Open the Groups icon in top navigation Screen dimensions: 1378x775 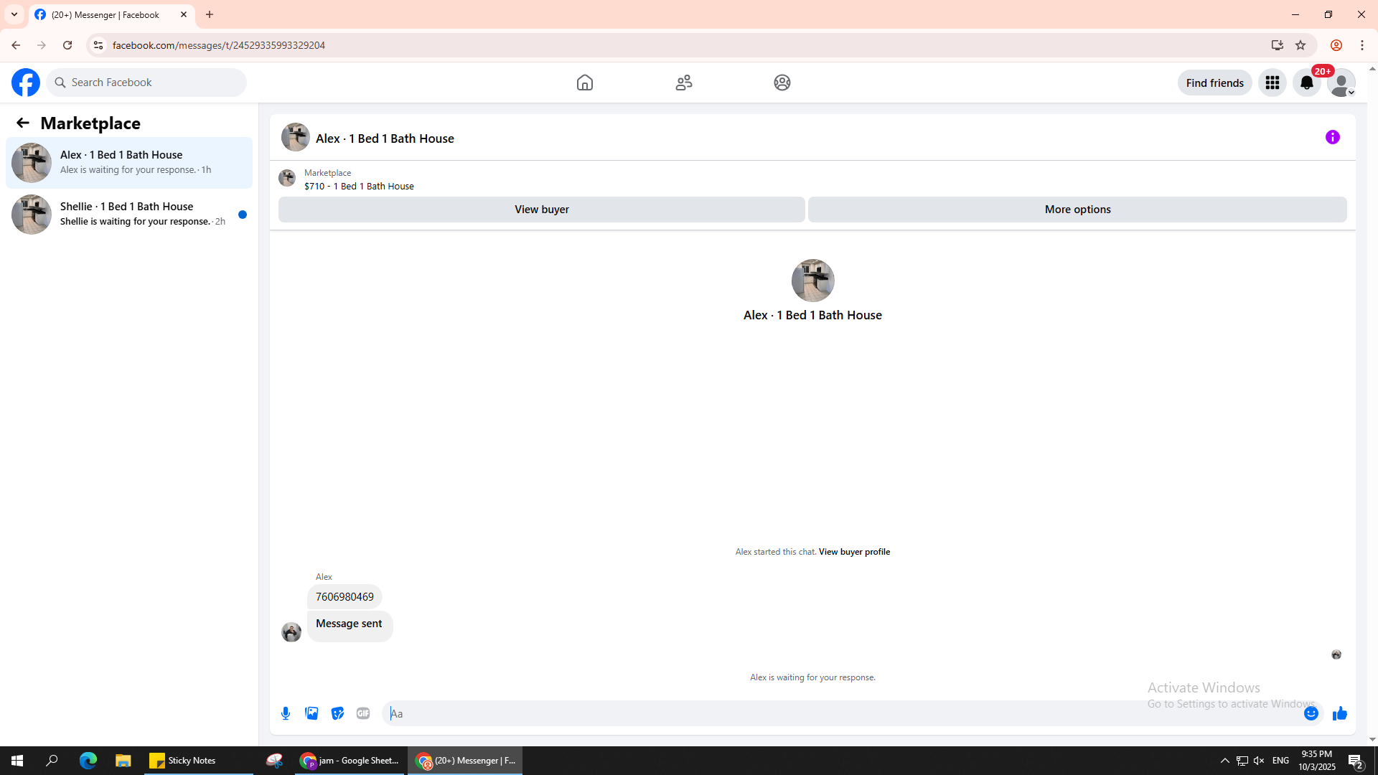pyautogui.click(x=782, y=83)
